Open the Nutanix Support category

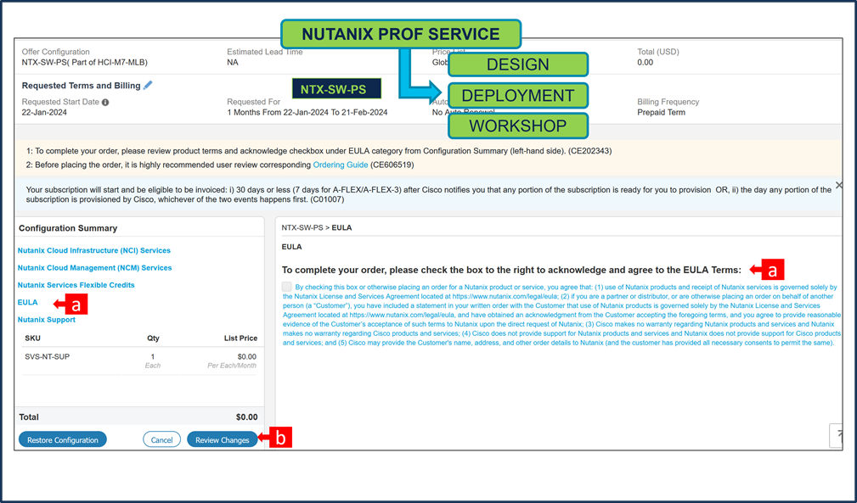pyautogui.click(x=47, y=320)
